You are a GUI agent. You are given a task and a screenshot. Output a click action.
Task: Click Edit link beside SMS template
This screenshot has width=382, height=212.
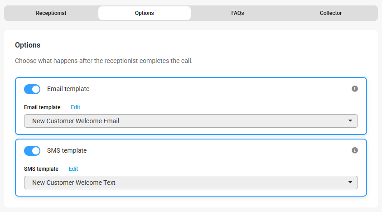click(x=73, y=169)
